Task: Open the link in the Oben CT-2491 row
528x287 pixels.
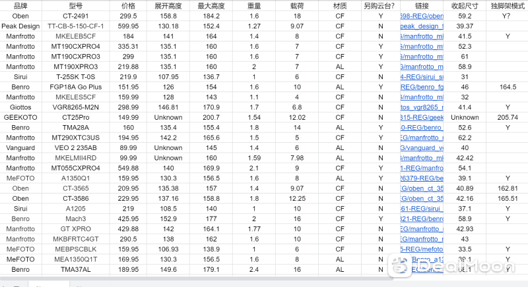Action: coord(422,16)
